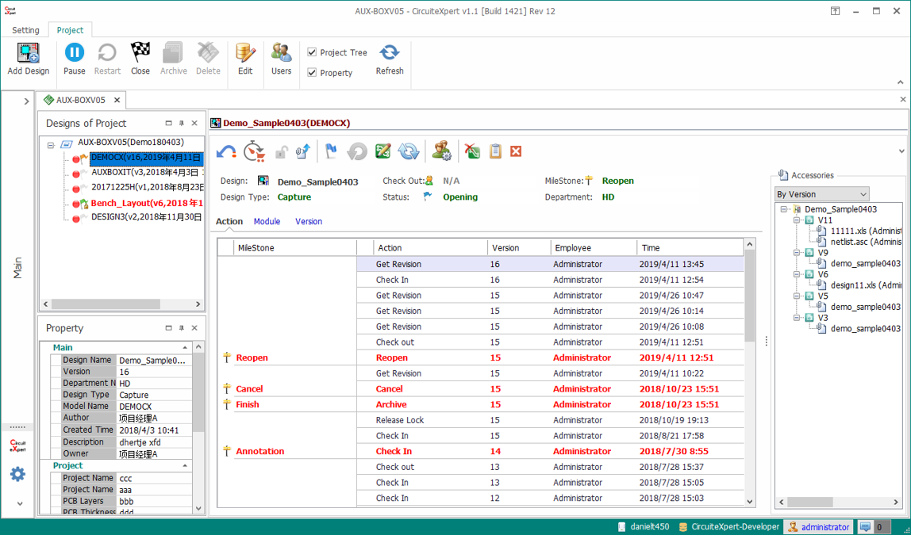Viewport: 911px width, 535px height.
Task: Open the Module tab
Action: [x=267, y=221]
